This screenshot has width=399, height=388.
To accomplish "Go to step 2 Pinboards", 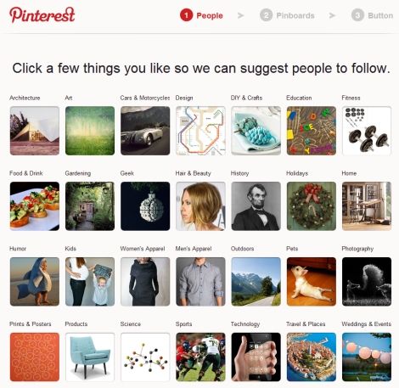I will click(287, 15).
